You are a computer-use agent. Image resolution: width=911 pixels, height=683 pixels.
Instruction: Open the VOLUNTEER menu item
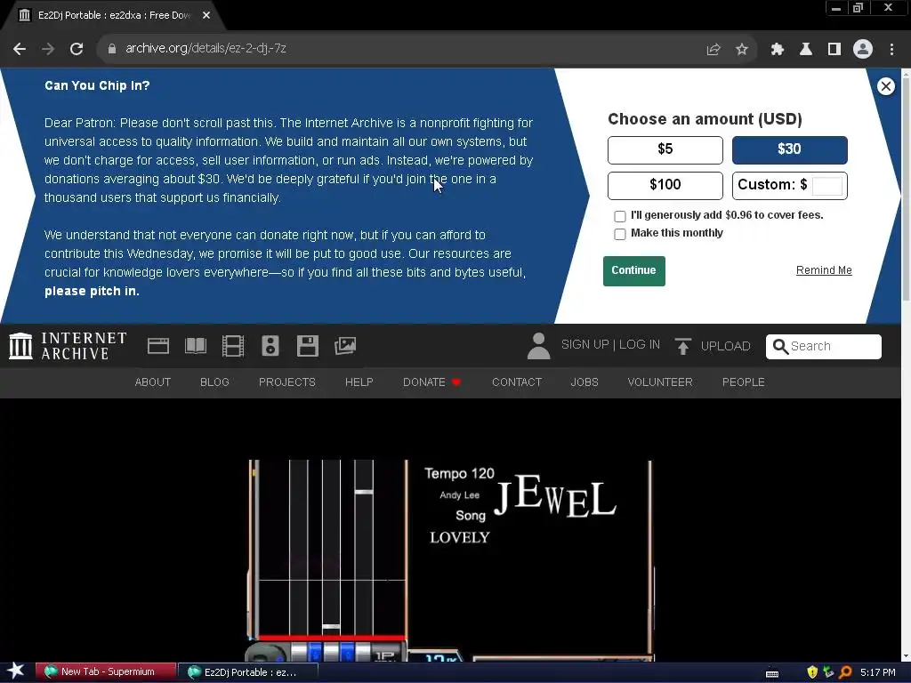[x=660, y=382]
